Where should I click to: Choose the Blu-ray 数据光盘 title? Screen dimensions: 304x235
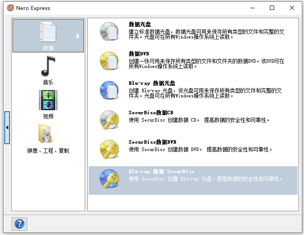coord(152,83)
